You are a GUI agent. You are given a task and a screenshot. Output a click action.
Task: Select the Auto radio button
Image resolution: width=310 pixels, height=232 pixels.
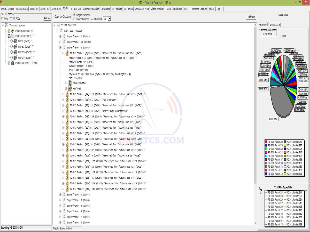point(3,19)
